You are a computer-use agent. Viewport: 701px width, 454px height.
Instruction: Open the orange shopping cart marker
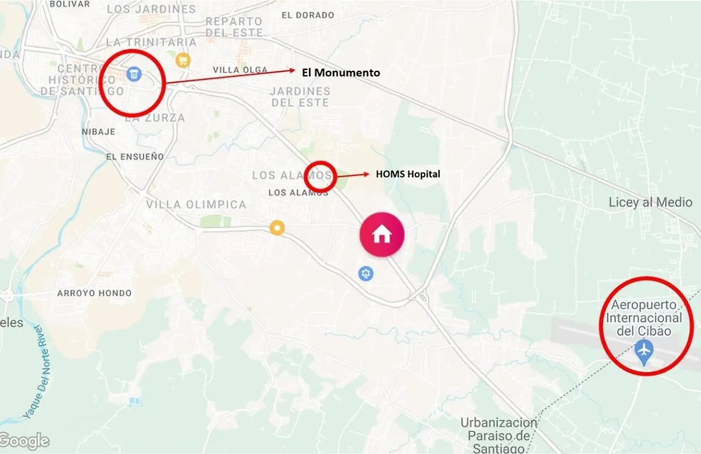[182, 60]
